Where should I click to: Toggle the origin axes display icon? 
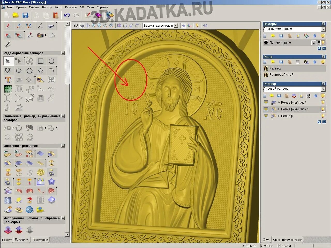189,26
